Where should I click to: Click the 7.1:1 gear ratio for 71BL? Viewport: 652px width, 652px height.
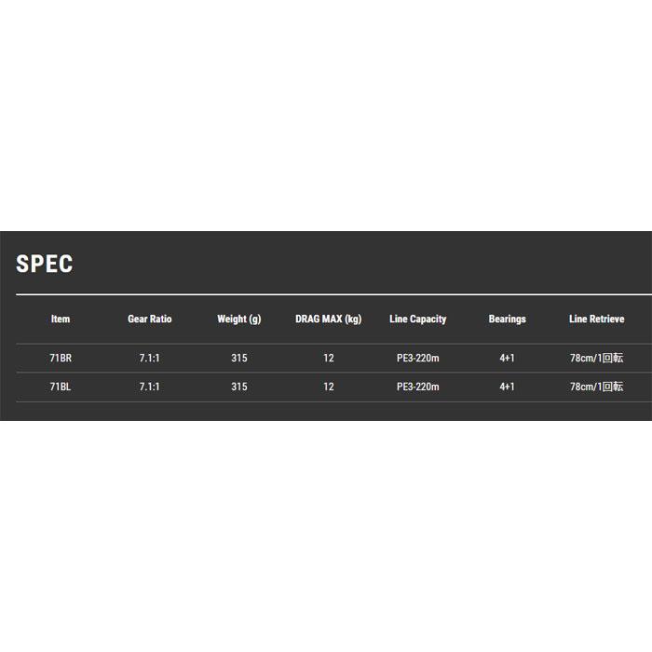150,387
